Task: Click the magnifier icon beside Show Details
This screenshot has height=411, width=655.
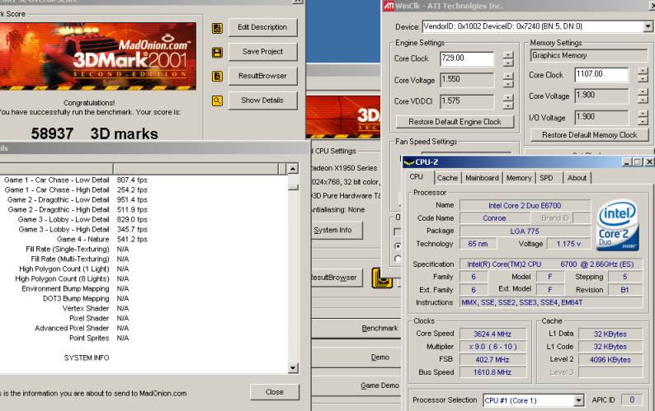Action: [x=217, y=100]
